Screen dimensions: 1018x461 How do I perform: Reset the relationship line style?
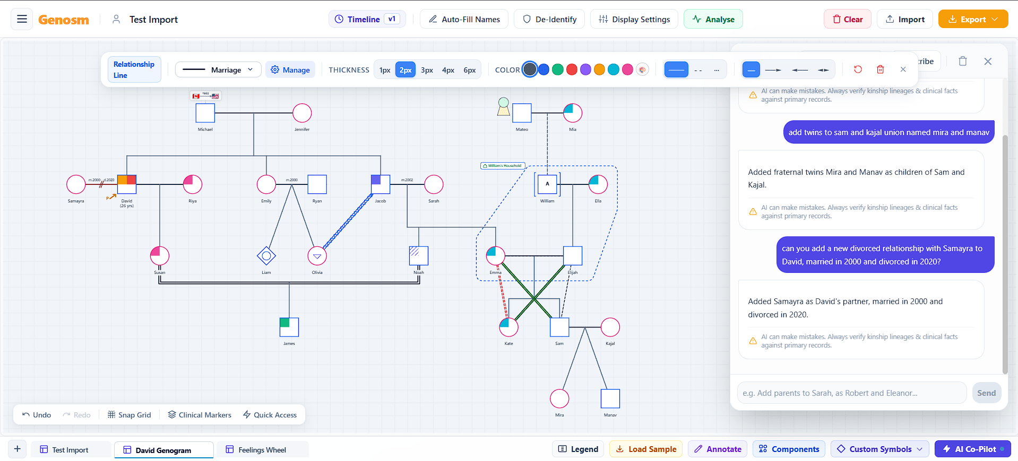tap(858, 69)
